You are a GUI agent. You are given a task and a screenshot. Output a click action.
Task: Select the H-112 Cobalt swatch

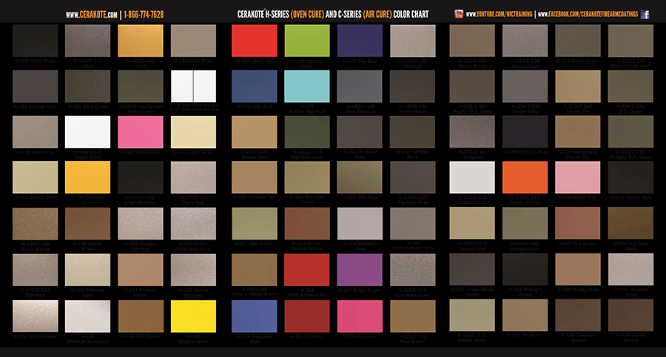[87, 41]
